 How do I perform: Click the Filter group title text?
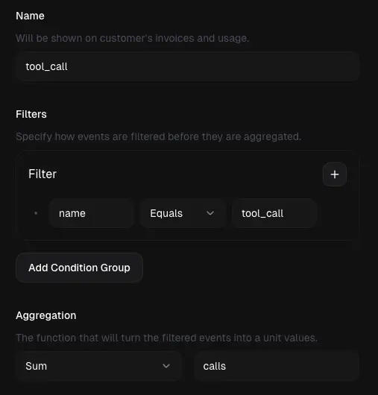click(42, 174)
